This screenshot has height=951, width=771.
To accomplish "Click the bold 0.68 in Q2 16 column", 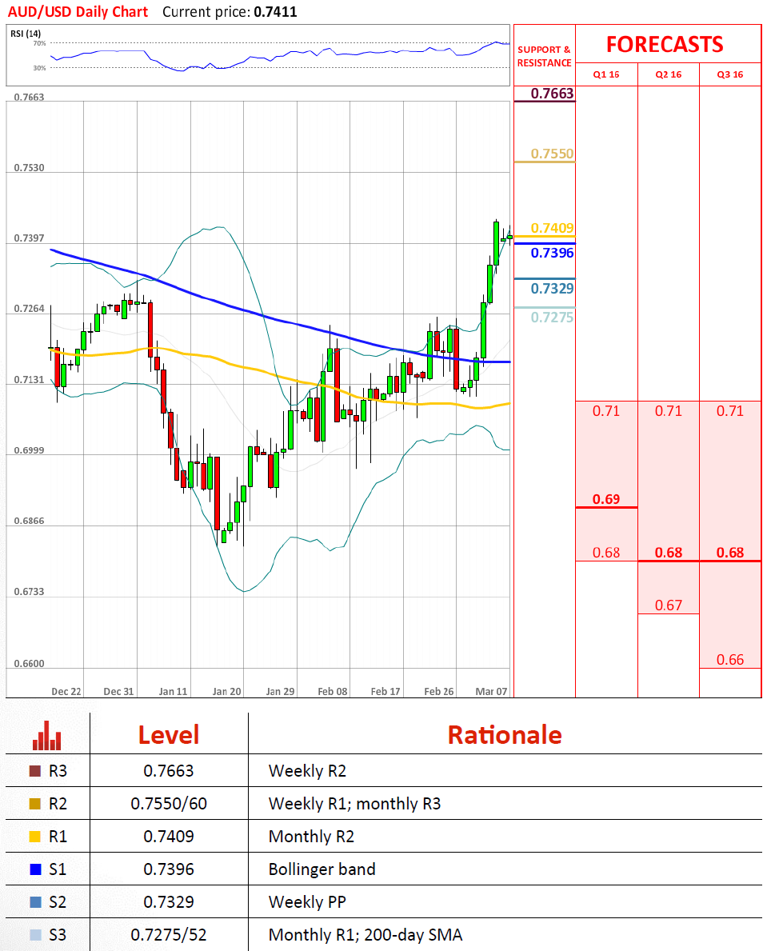I will point(669,553).
